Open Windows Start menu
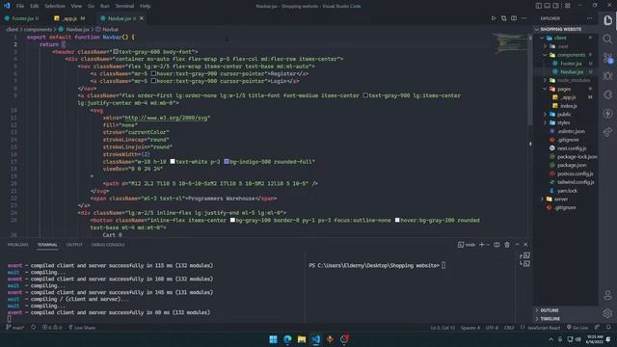Viewport: 617px width, 347px height. pos(273,339)
